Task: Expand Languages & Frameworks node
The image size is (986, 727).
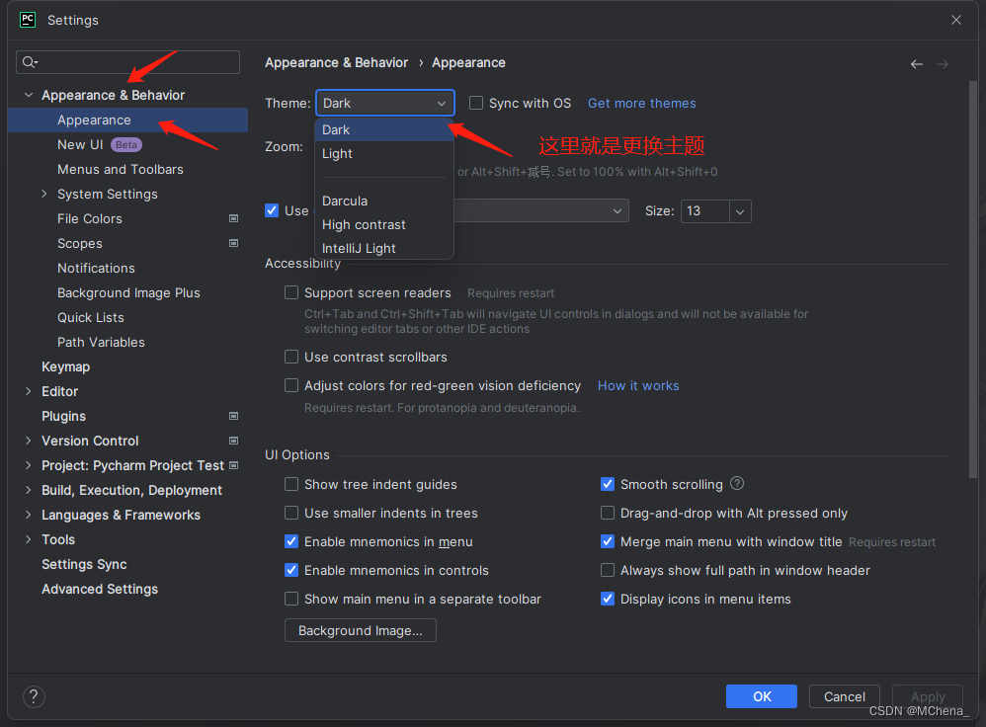Action: 29,515
